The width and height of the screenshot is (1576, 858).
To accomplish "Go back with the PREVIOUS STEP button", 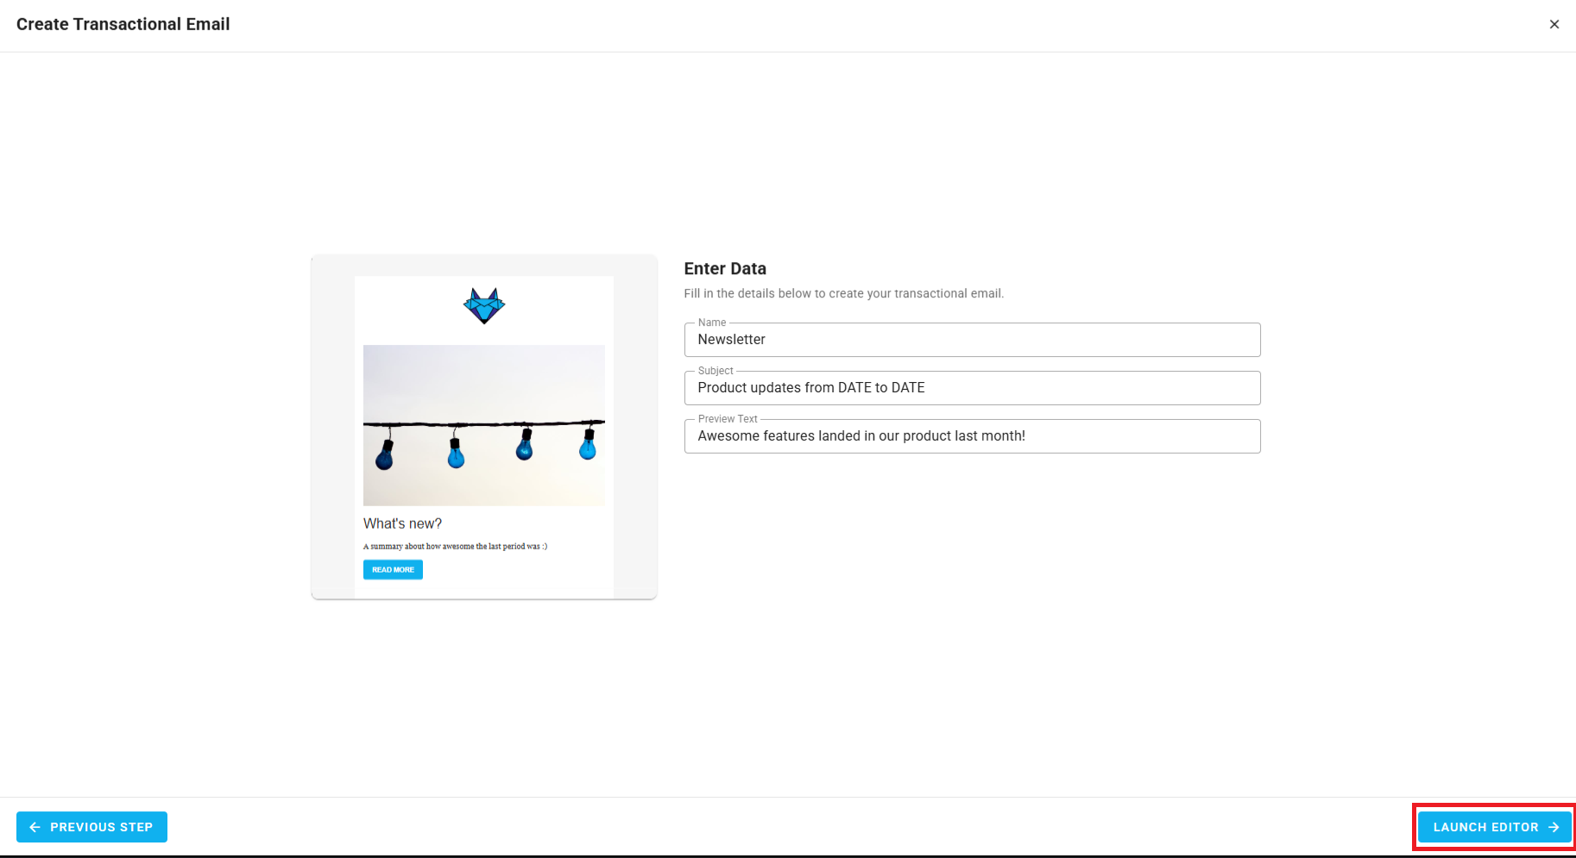I will (x=91, y=827).
